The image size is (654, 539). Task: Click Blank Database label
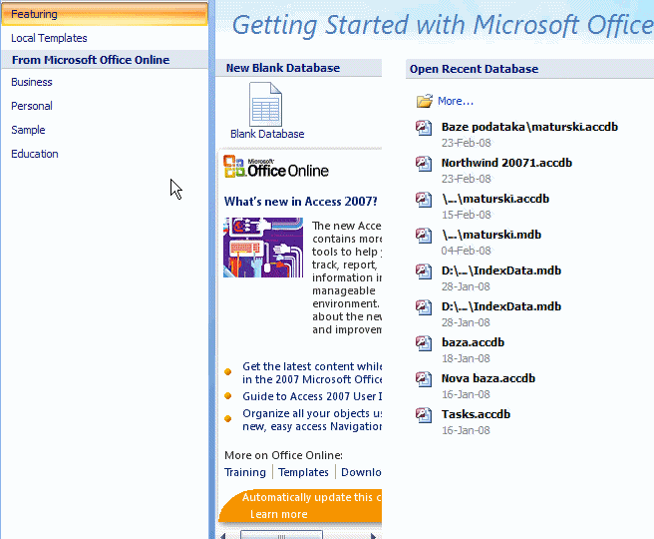click(x=267, y=134)
